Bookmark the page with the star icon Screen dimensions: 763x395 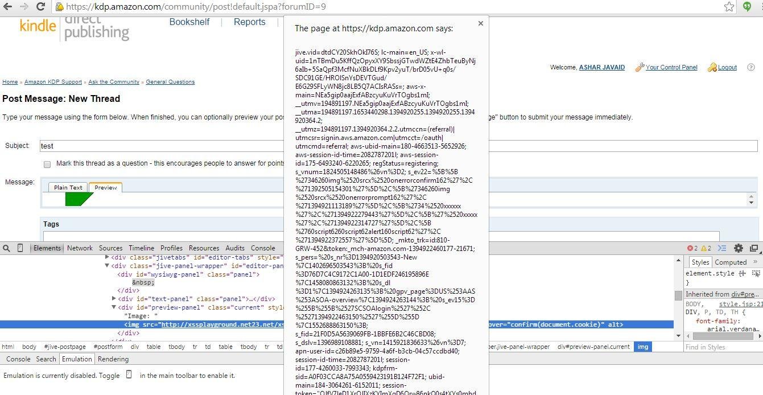[729, 7]
